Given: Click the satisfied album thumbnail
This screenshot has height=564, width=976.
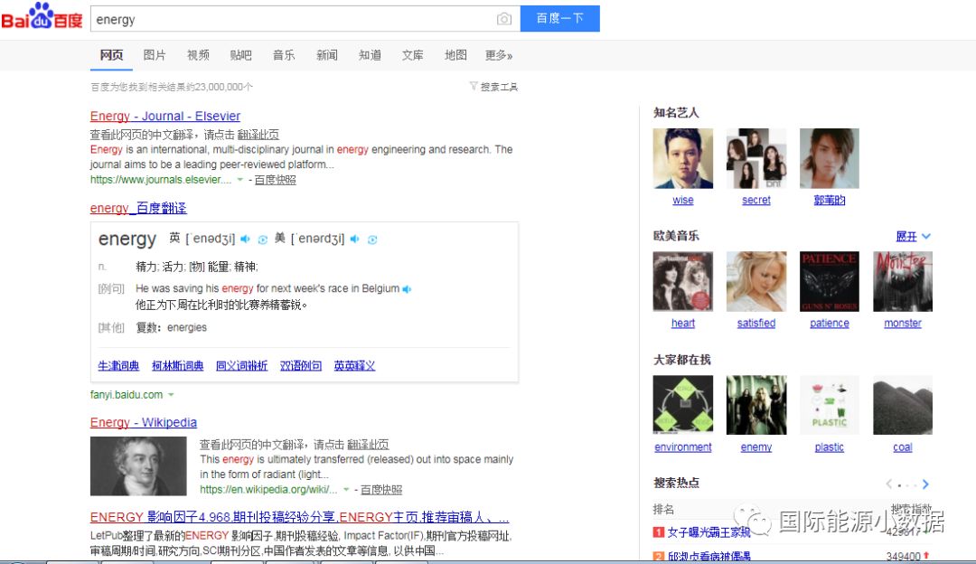Looking at the screenshot, I should pos(756,281).
